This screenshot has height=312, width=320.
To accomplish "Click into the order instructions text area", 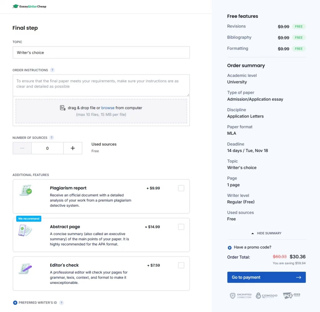I will click(101, 85).
